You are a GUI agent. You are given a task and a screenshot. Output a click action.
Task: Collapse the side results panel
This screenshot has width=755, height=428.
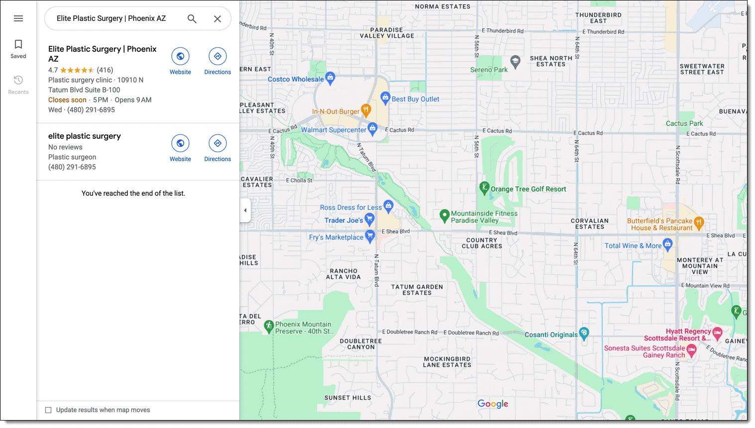[x=245, y=210]
